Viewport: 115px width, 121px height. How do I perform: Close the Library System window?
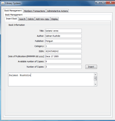click(110, 2)
